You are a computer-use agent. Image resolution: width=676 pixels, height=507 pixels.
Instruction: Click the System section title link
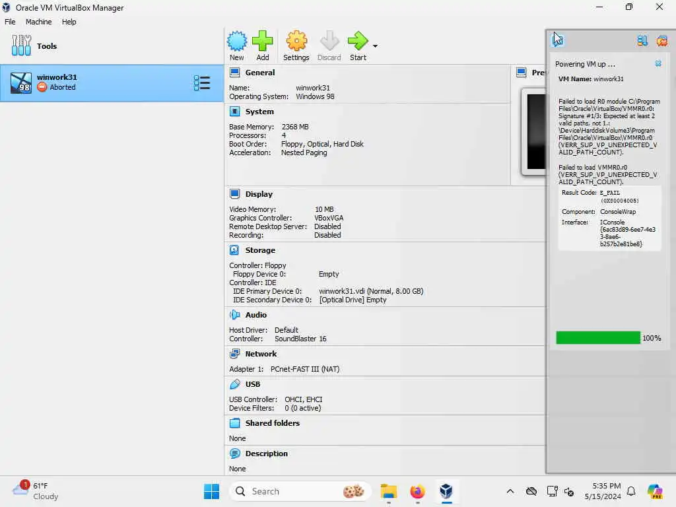[x=259, y=112]
